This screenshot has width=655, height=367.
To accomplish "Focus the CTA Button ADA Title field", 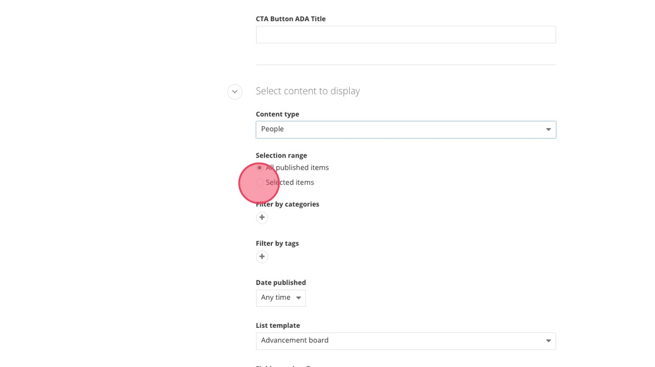I will coord(405,35).
